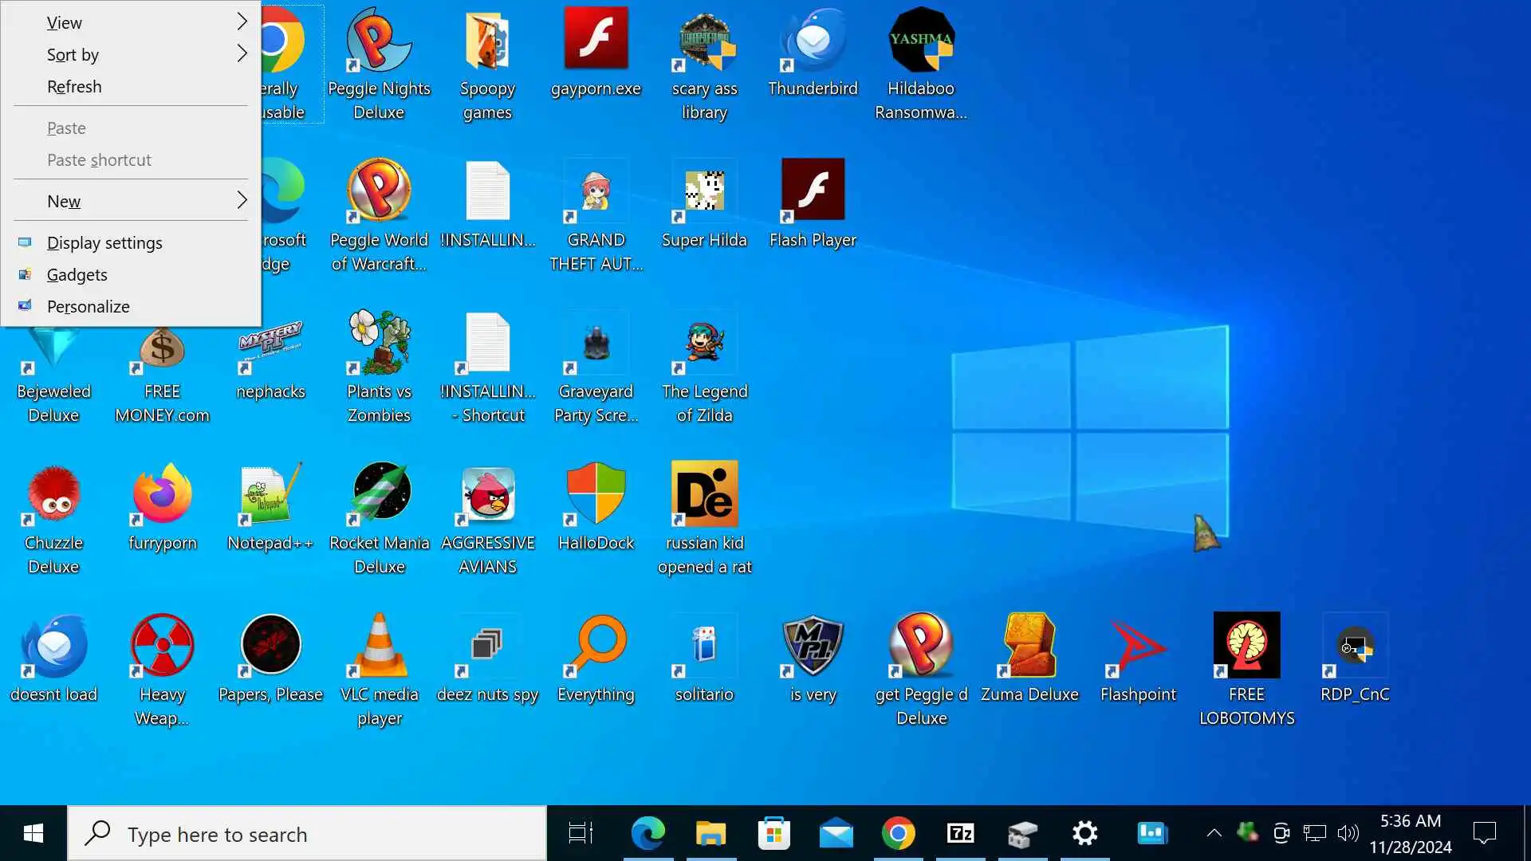Click the Zuma Deluxe shortcut icon
The height and width of the screenshot is (861, 1531).
1029,646
